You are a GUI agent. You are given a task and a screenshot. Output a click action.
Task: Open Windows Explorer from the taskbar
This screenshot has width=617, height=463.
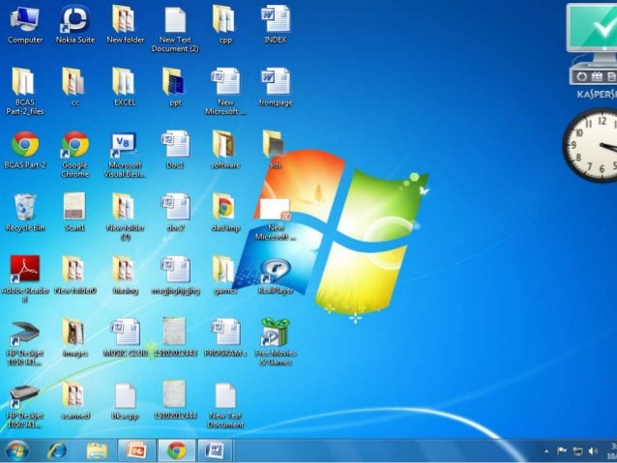[x=97, y=450]
